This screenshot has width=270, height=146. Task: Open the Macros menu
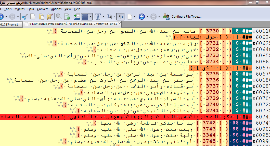point(19,9)
